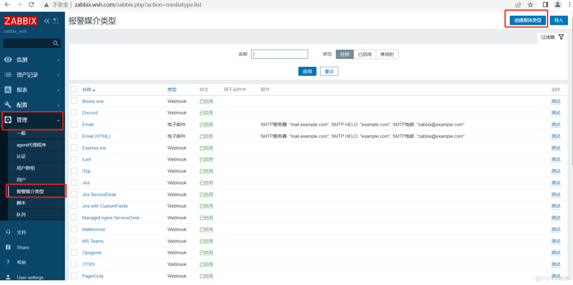Click the reports bar-chart icon

(x=8, y=90)
